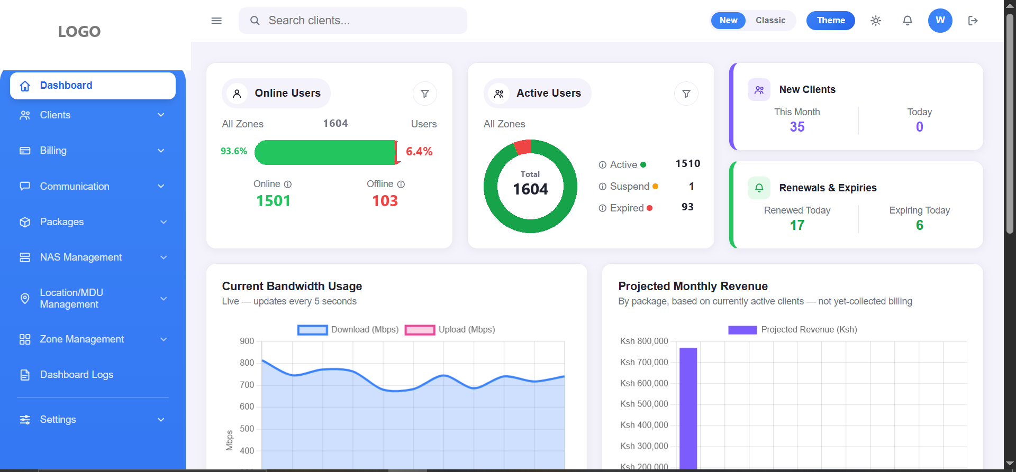
Task: Filter Online Users card
Action: 425,94
